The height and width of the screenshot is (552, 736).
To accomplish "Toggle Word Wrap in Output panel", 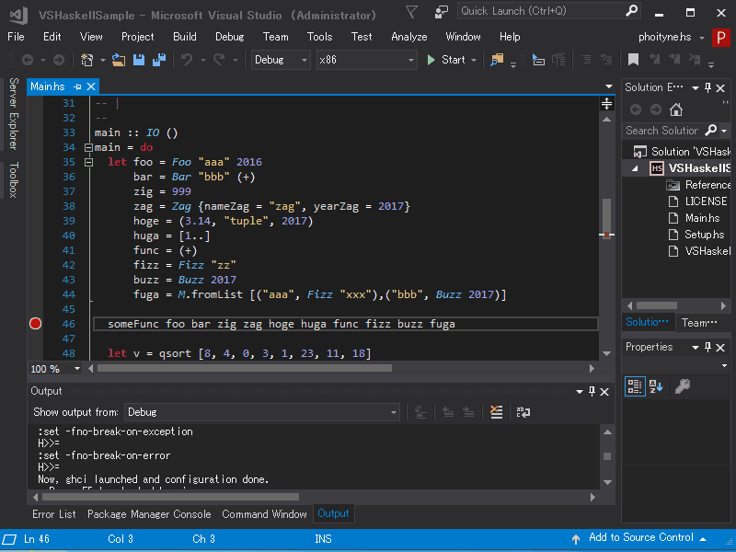I will 523,412.
